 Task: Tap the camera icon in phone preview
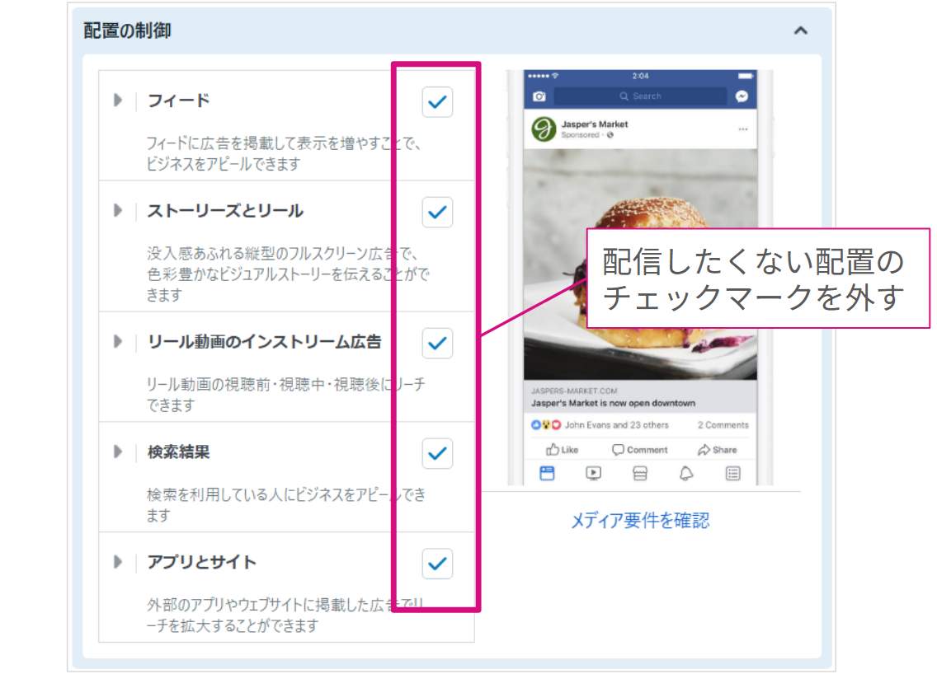click(539, 96)
